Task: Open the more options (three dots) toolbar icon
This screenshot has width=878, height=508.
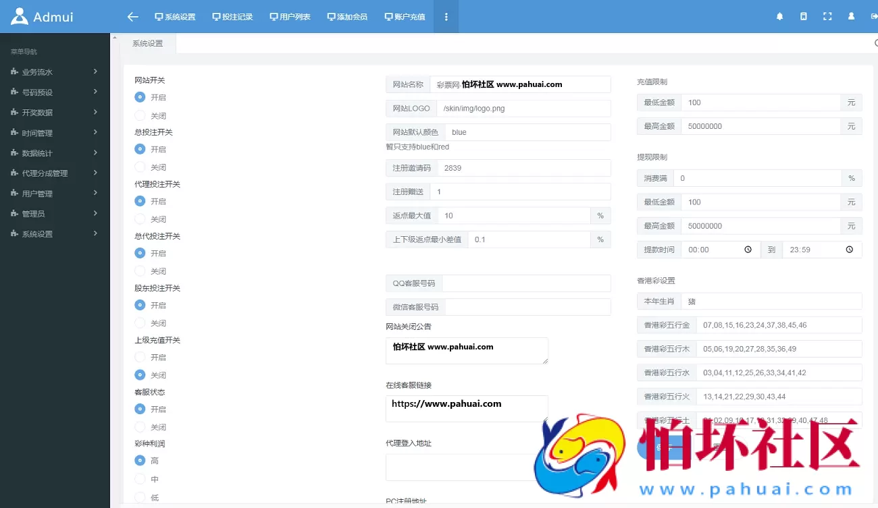Action: [x=446, y=17]
